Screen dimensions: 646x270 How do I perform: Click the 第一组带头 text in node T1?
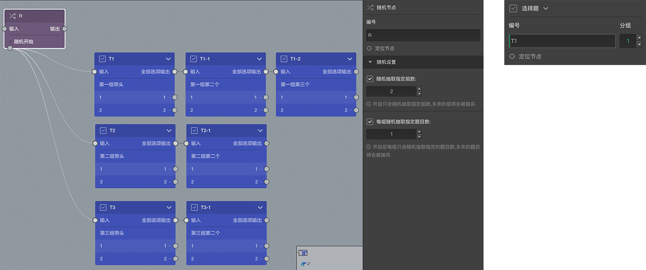(111, 84)
